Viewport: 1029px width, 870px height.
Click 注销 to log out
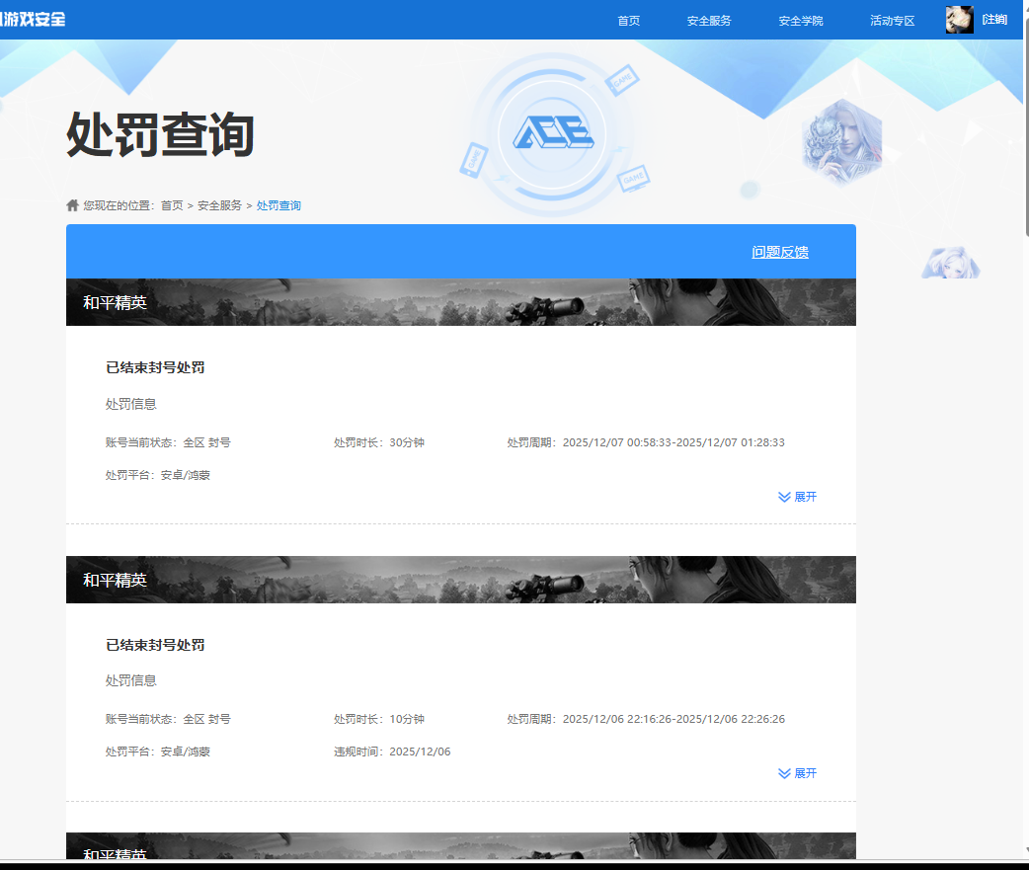pos(993,18)
